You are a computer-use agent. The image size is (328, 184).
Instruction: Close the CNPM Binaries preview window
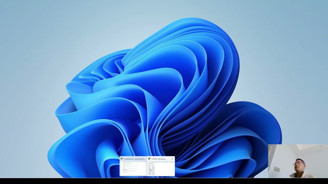click(172, 159)
